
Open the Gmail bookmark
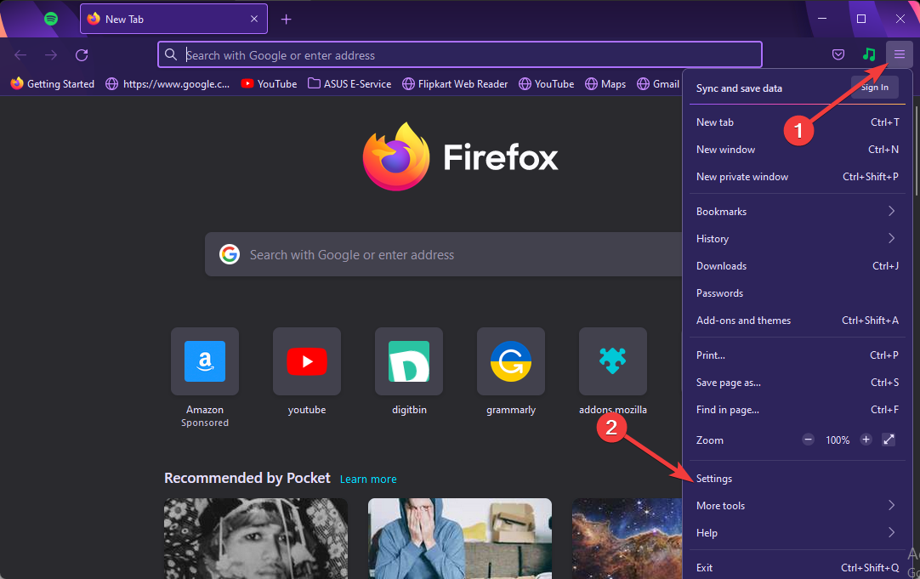coord(658,84)
